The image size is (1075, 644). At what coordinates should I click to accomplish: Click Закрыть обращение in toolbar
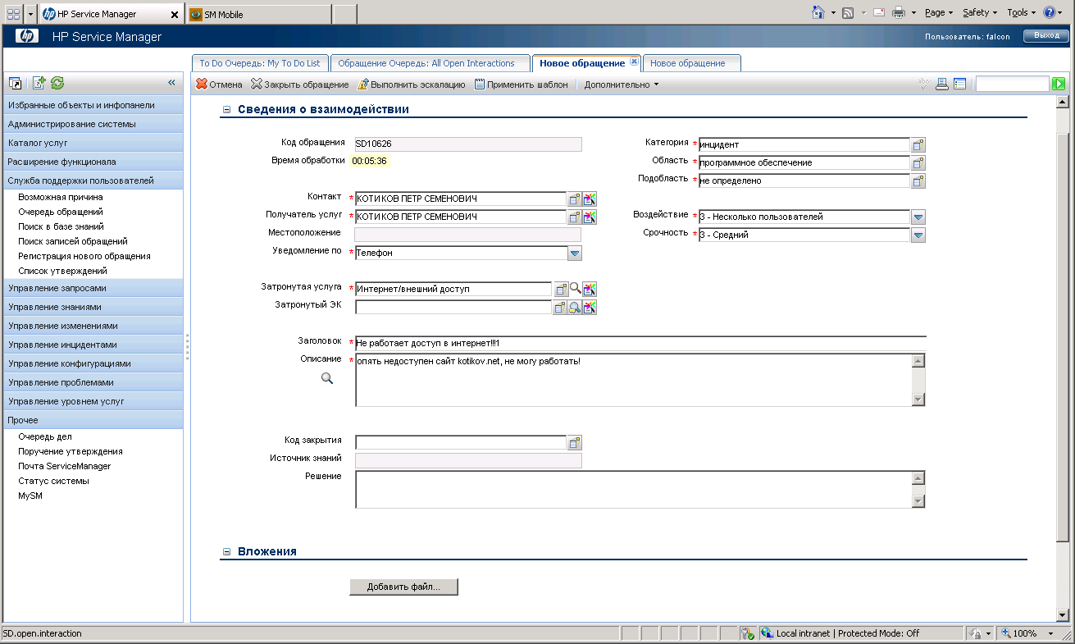click(300, 84)
